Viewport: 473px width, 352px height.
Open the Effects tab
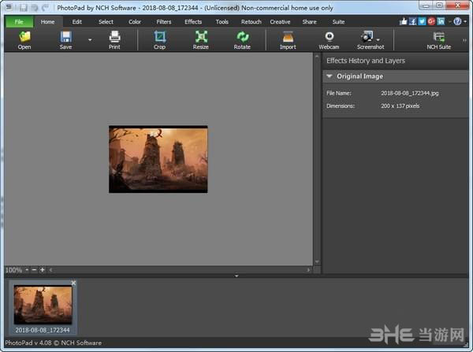tap(193, 22)
